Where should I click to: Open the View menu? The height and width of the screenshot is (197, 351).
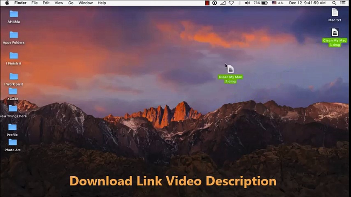pos(59,3)
